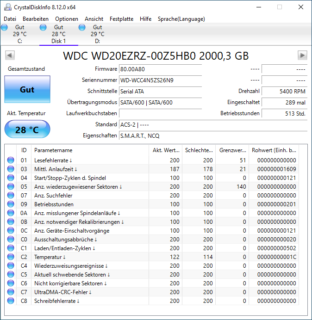Click the Rohwert column header

pyautogui.click(x=274, y=150)
